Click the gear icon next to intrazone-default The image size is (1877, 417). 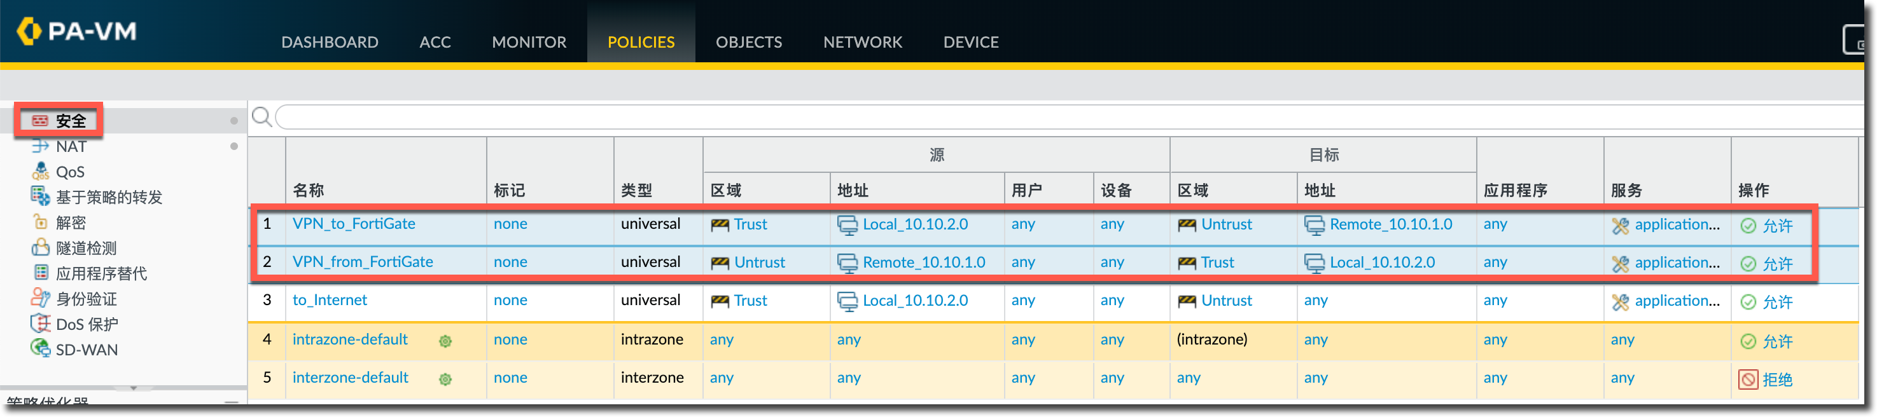[445, 341]
